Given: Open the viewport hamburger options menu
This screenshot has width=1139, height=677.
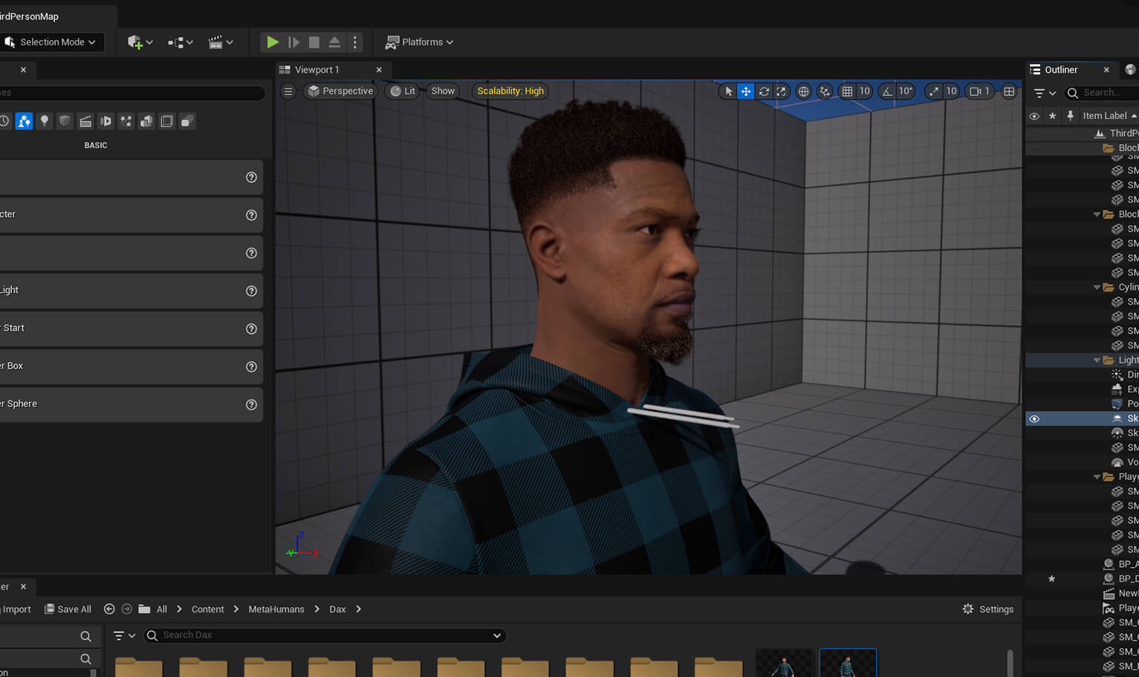Looking at the screenshot, I should point(288,91).
